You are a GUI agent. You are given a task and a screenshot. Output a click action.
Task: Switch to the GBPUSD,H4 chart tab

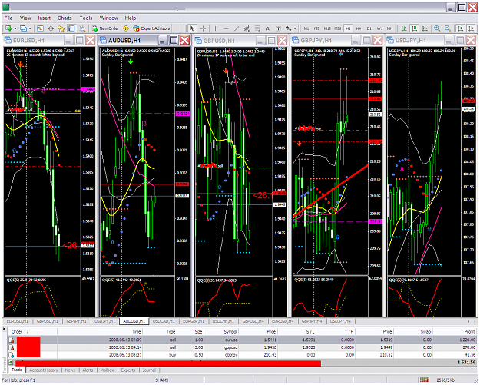(253, 321)
